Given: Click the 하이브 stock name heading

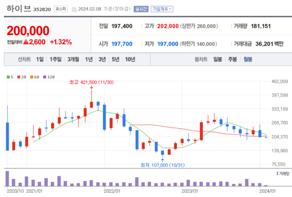Looking at the screenshot, I should click(19, 9).
